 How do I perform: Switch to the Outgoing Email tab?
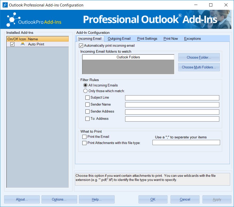coord(119,39)
